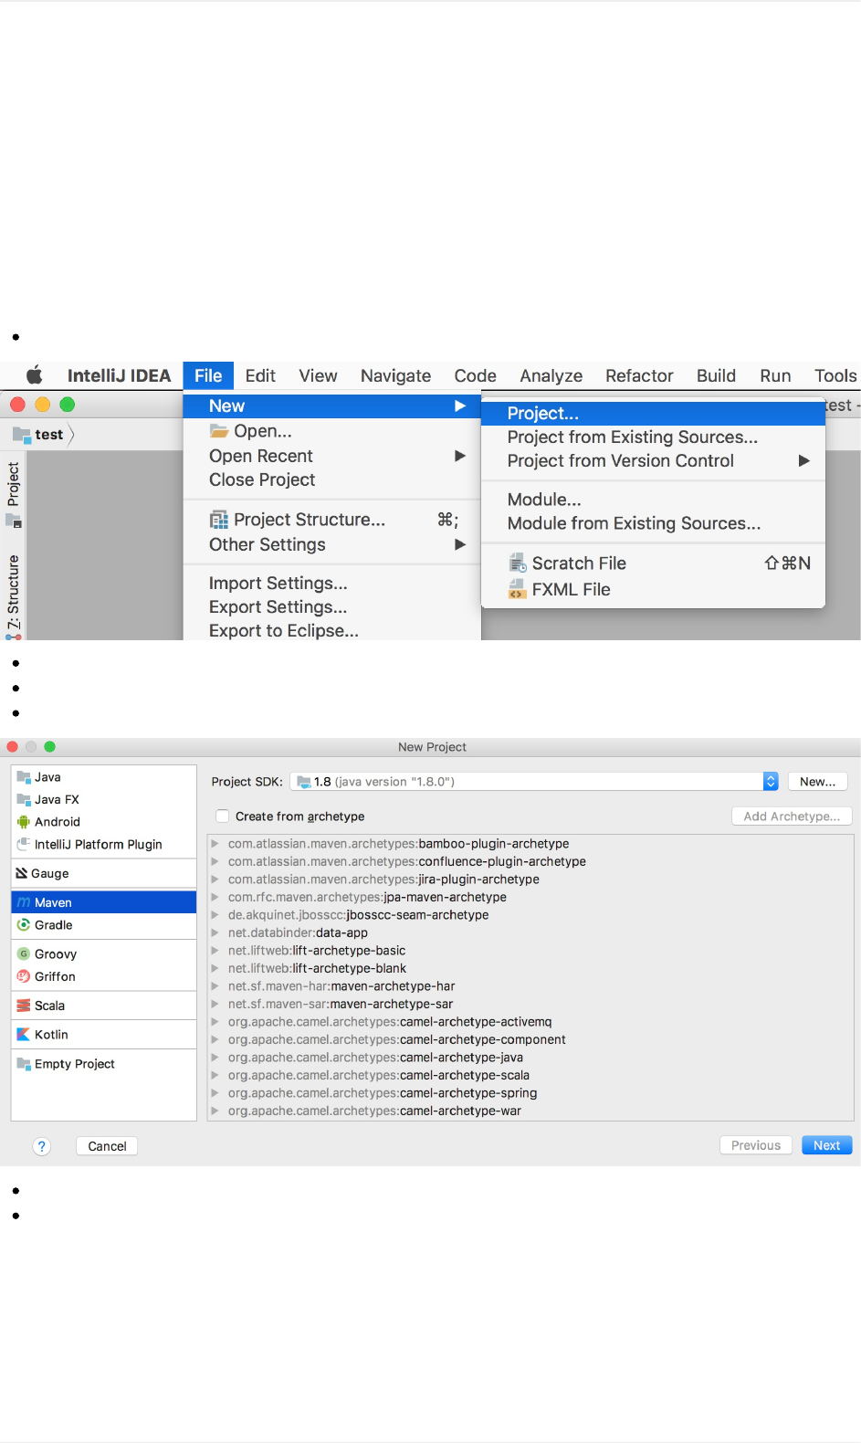
Task: Select the Java project type icon
Action: pos(24,777)
